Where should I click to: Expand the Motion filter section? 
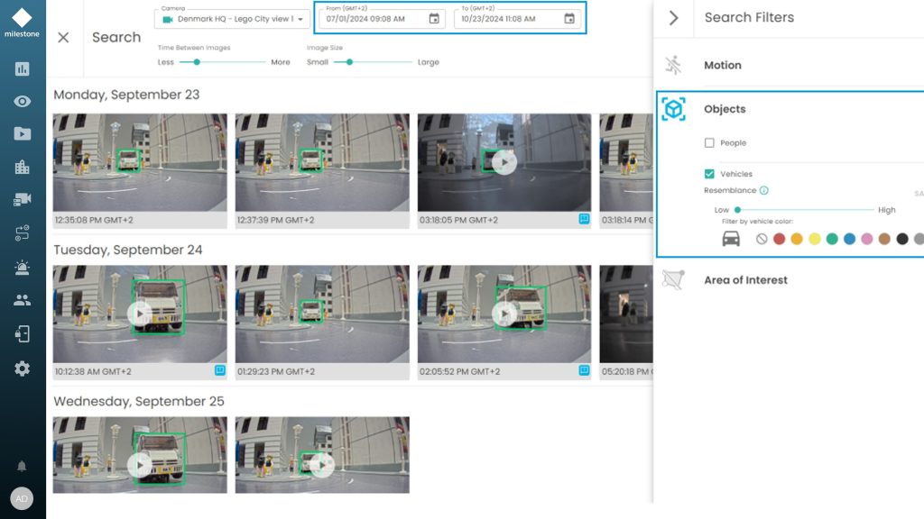click(x=723, y=66)
